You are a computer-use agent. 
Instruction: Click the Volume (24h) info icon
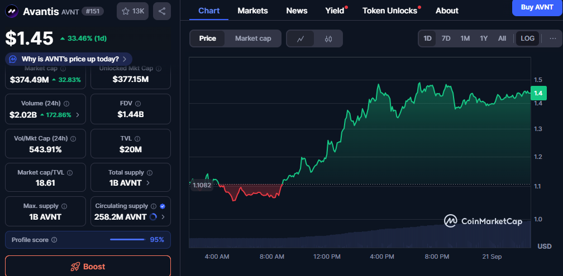click(x=66, y=104)
